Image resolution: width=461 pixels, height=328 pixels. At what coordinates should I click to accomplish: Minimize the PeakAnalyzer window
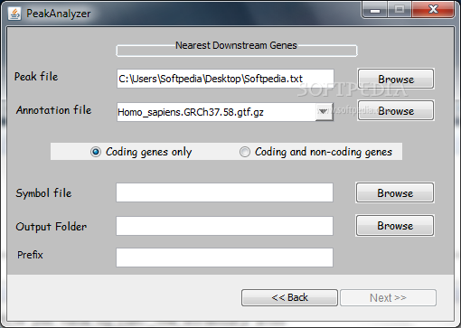coord(375,10)
